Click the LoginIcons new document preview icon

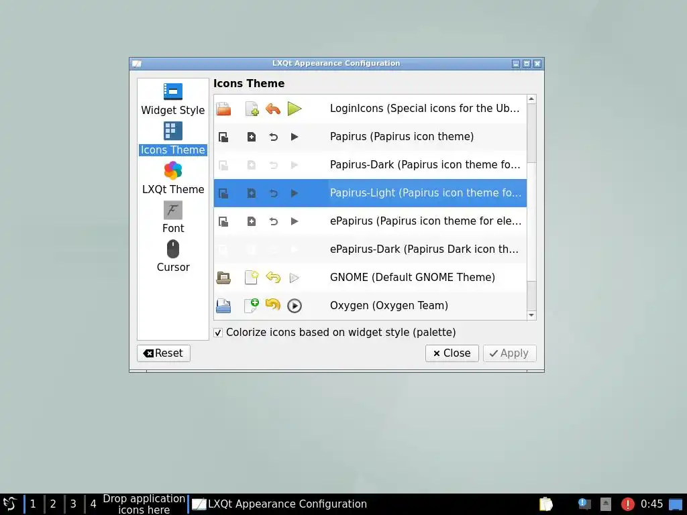pyautogui.click(x=252, y=109)
